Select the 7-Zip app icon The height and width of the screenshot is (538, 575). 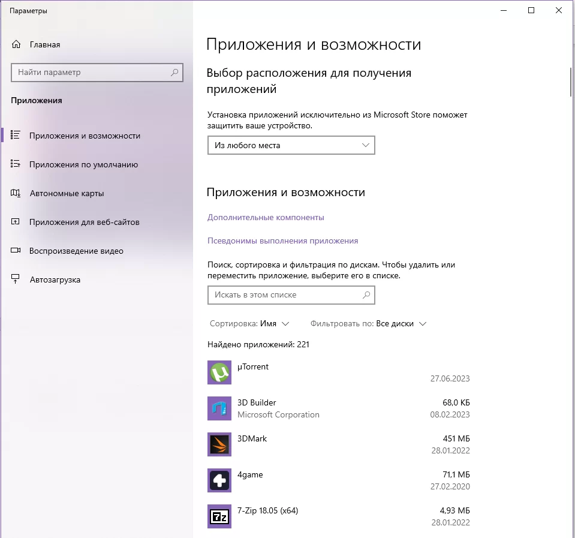click(219, 516)
